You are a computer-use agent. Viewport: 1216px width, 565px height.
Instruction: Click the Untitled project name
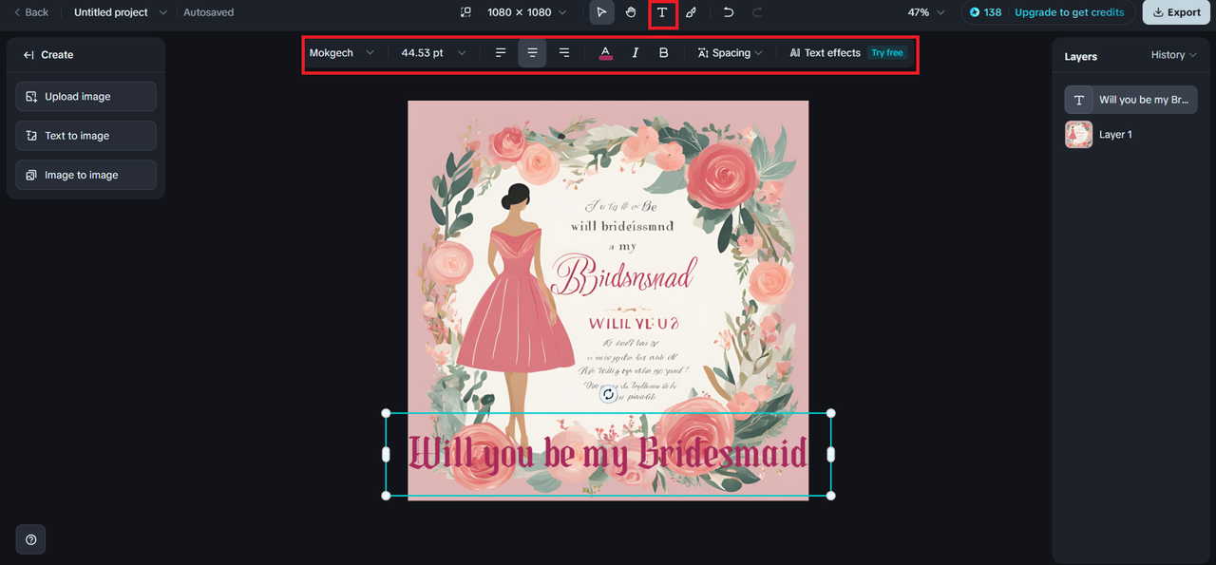(x=111, y=13)
